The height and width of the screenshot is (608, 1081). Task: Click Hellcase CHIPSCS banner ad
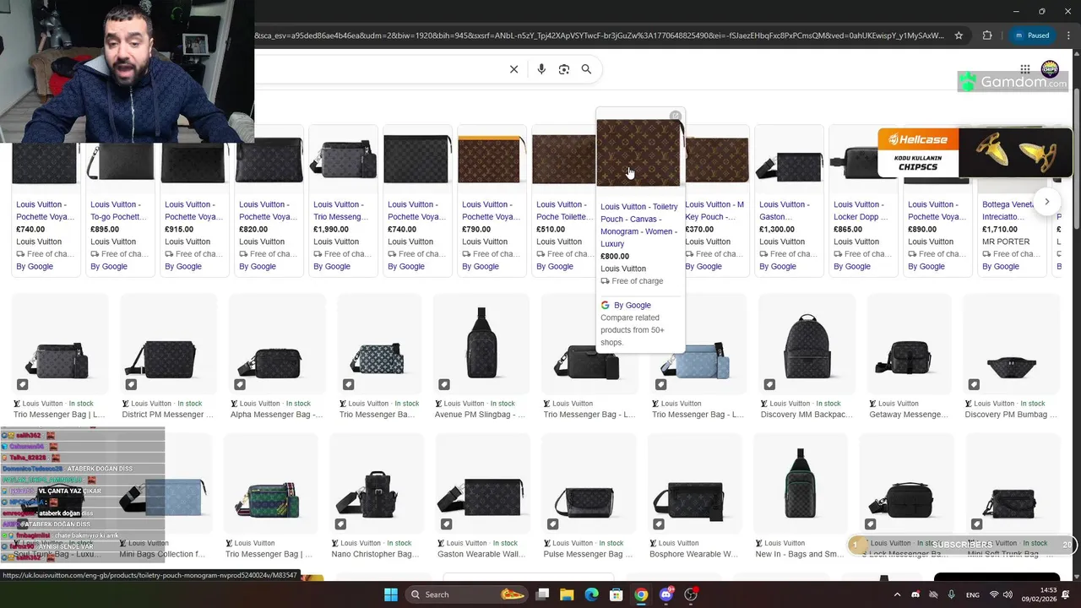click(x=974, y=152)
